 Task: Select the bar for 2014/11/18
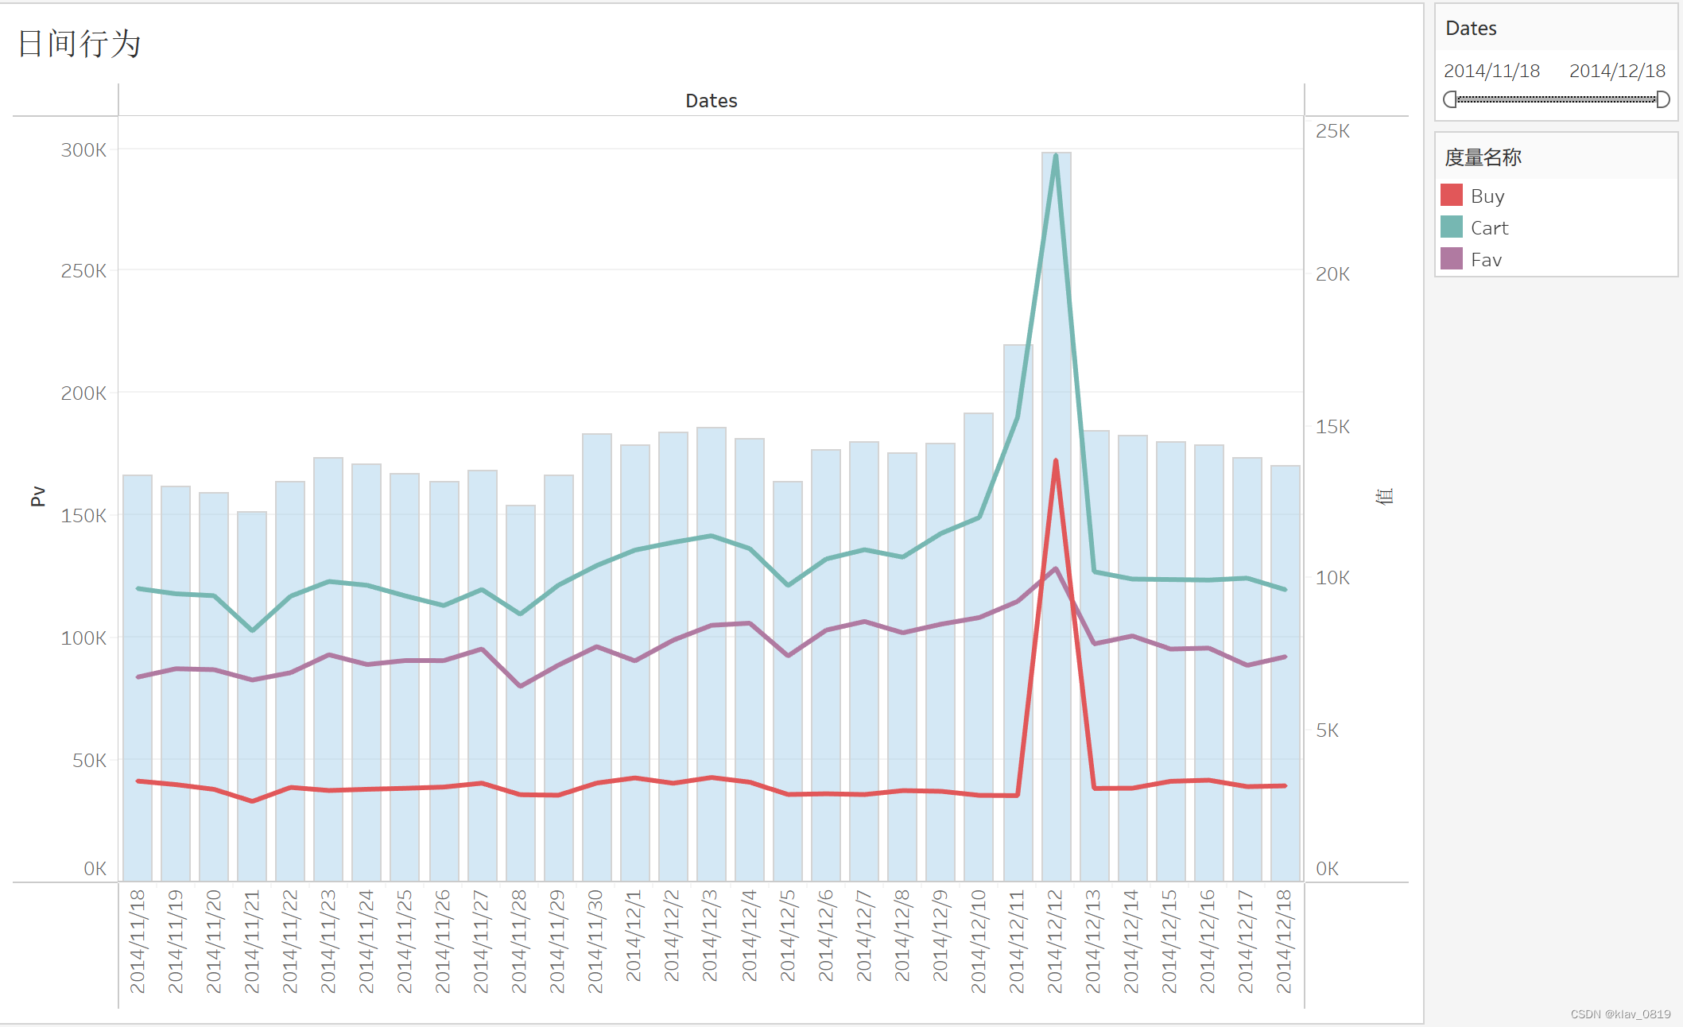pos(138,678)
